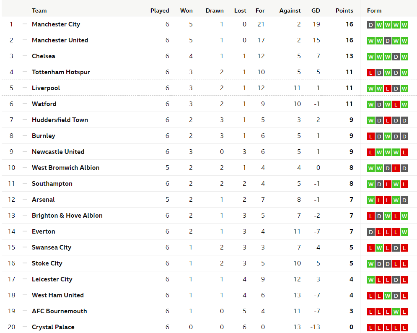Click West Ham United's green W form badge

tap(388, 296)
